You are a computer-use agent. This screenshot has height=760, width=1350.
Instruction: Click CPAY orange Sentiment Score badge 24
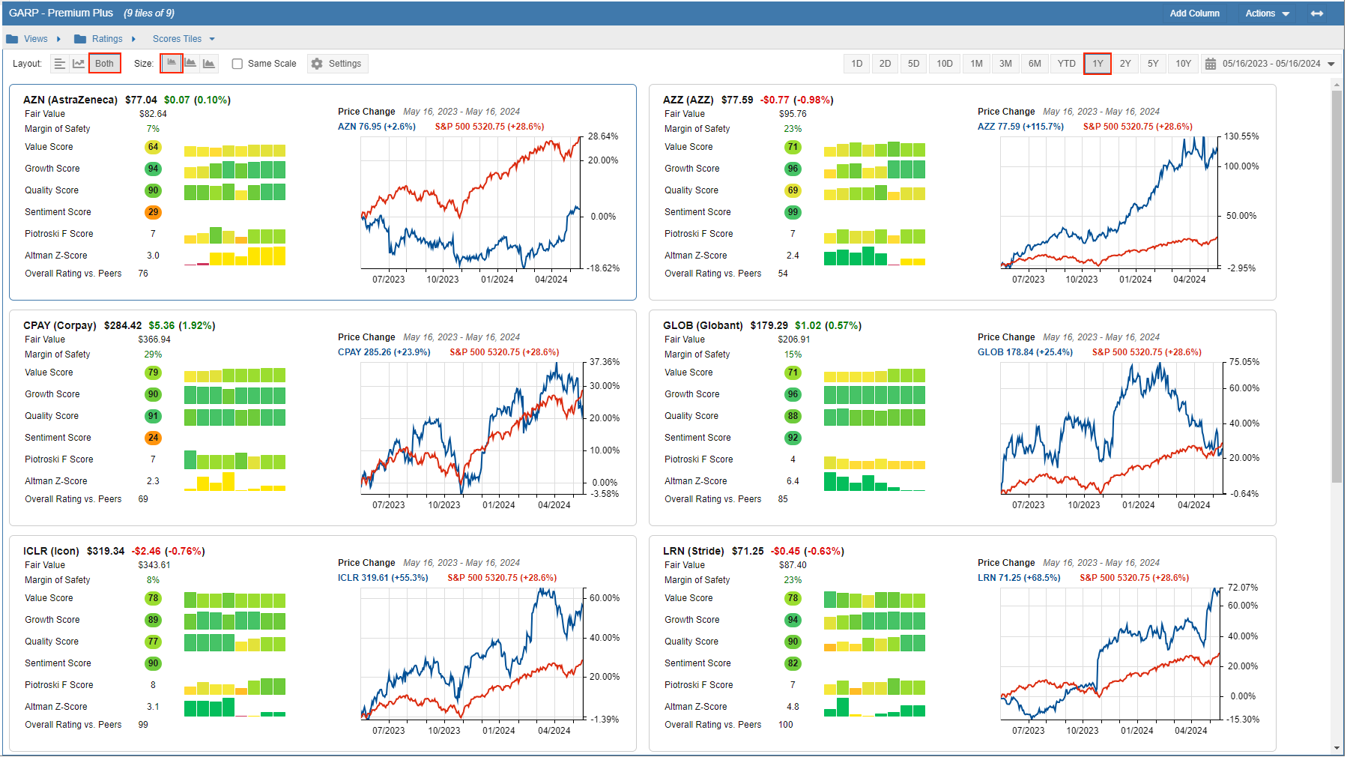tap(153, 438)
